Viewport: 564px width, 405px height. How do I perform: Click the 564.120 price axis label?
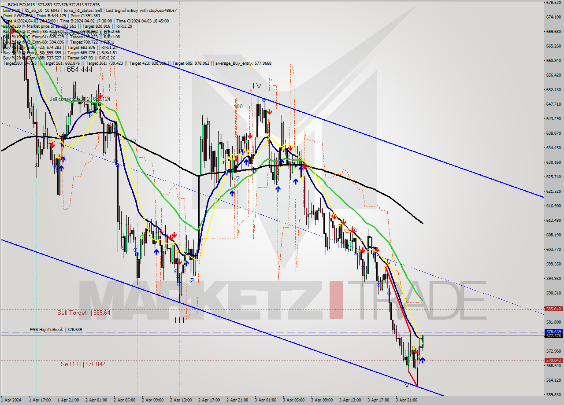553,380
